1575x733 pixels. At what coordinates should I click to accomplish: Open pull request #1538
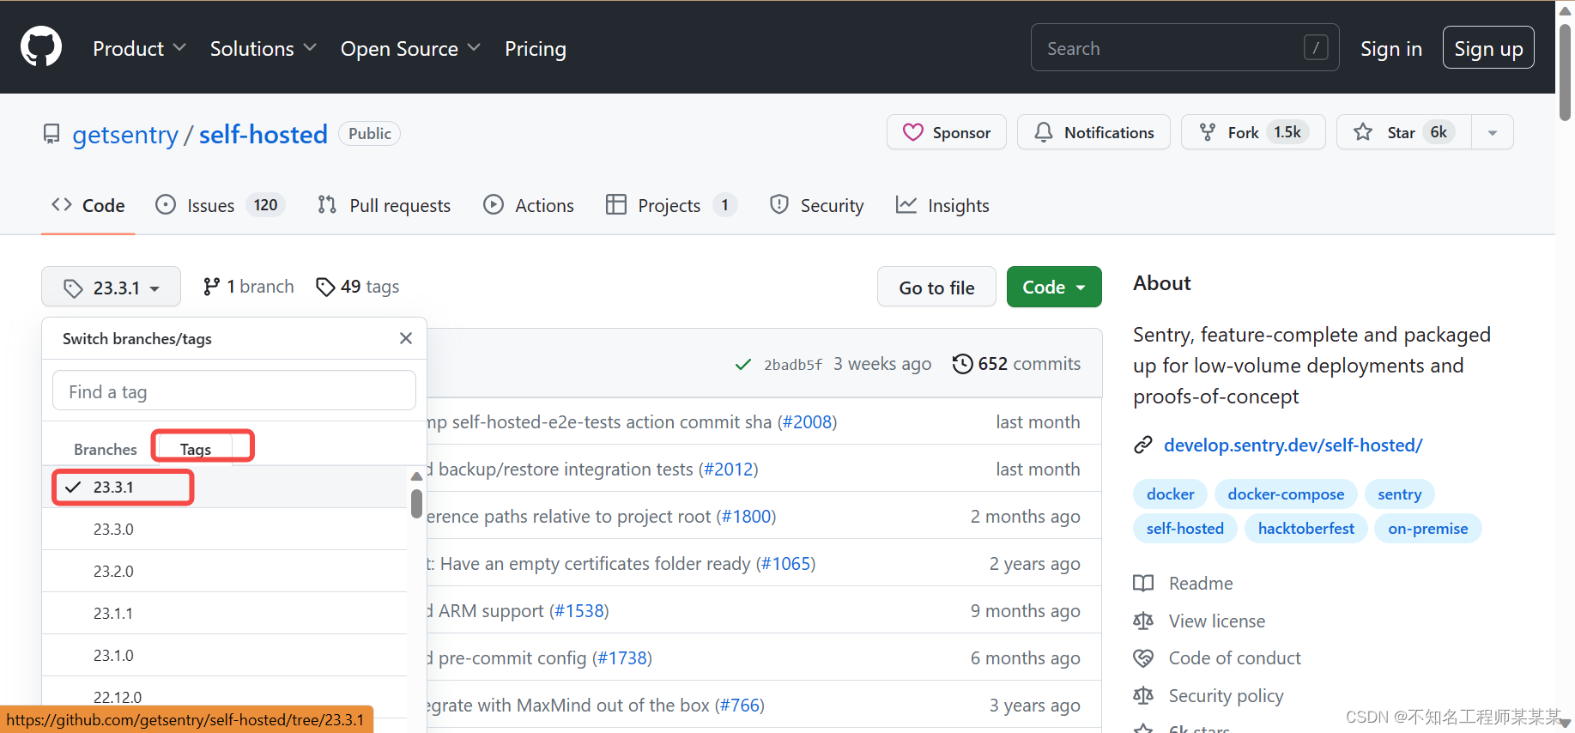pos(579,611)
